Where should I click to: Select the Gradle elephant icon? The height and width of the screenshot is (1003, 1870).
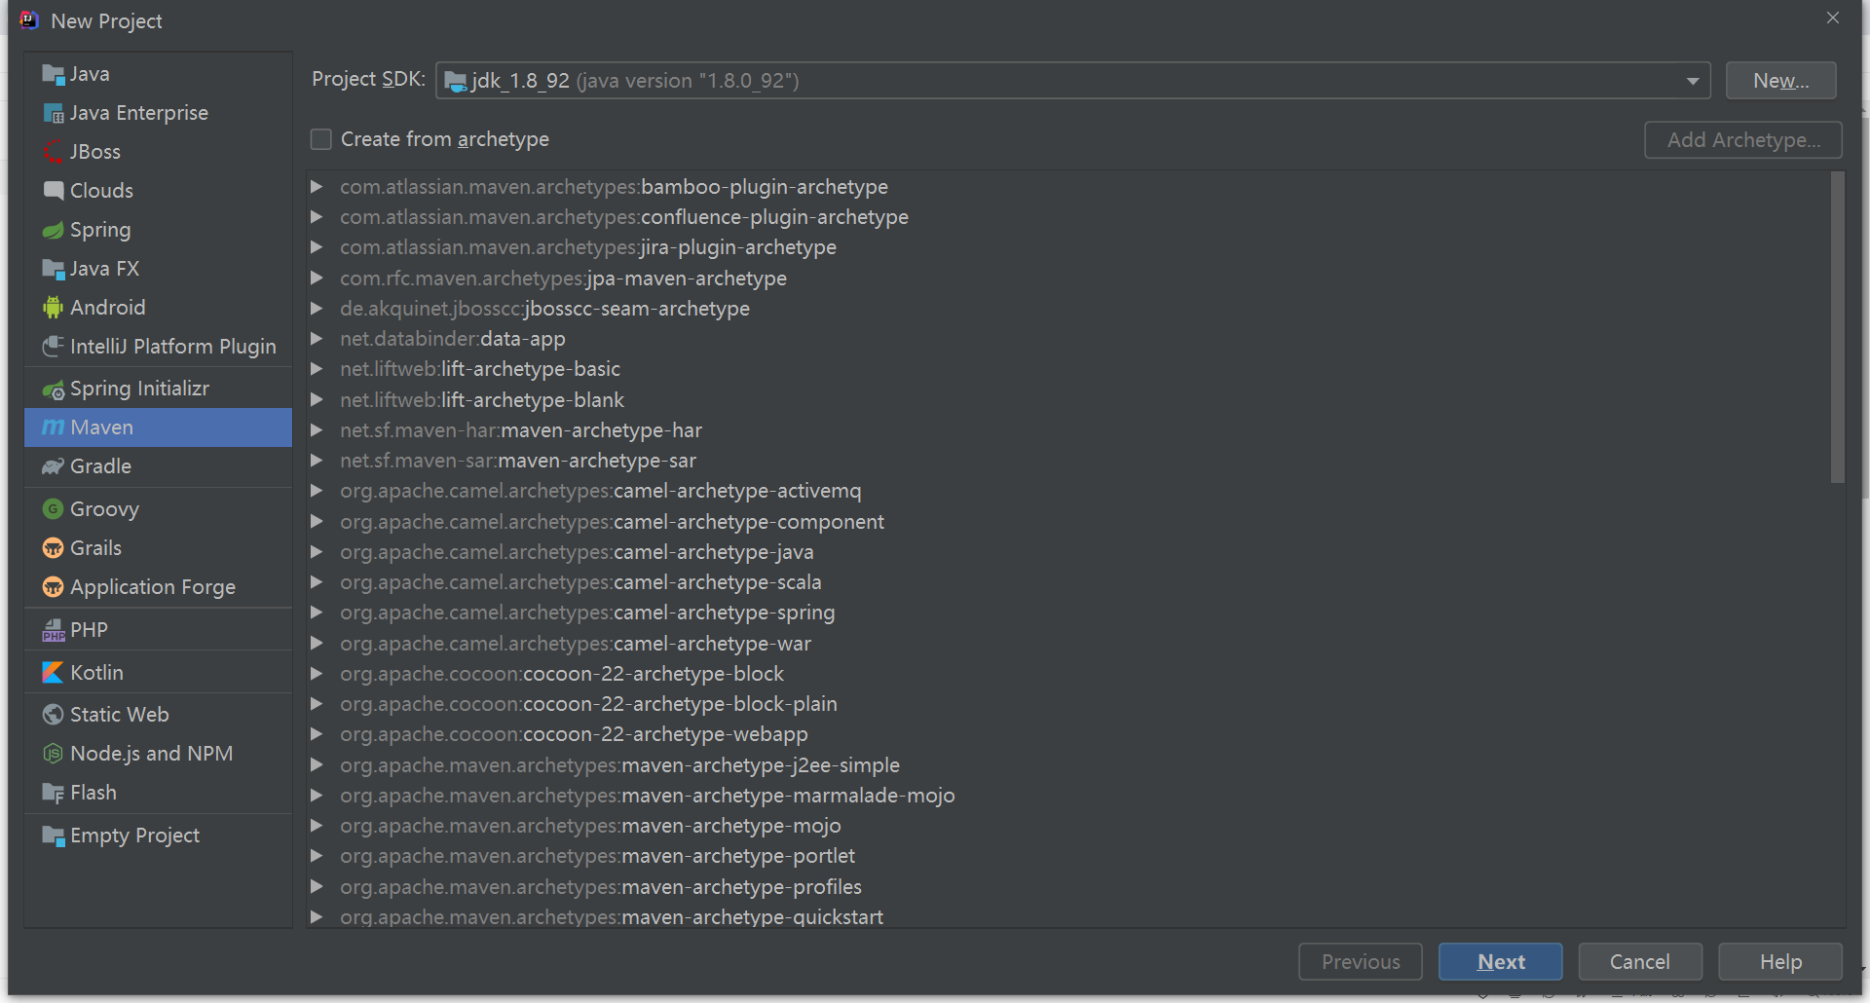pyautogui.click(x=54, y=466)
